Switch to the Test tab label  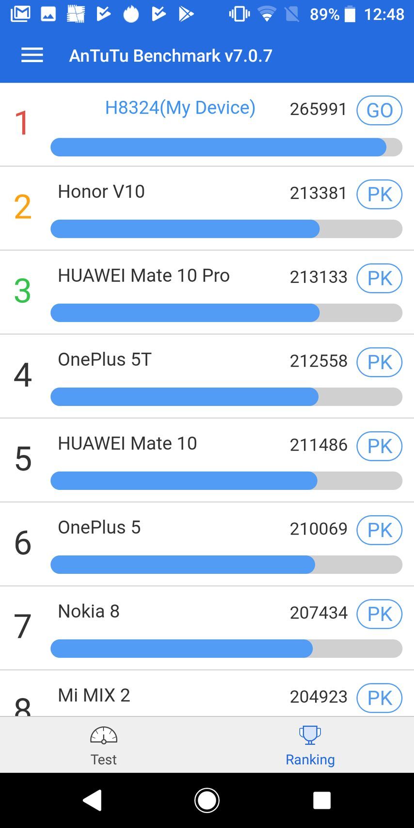[x=104, y=759]
